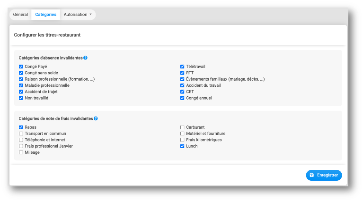363x201 pixels.
Task: Check Matériel et fourniture box
Action: tap(182, 134)
